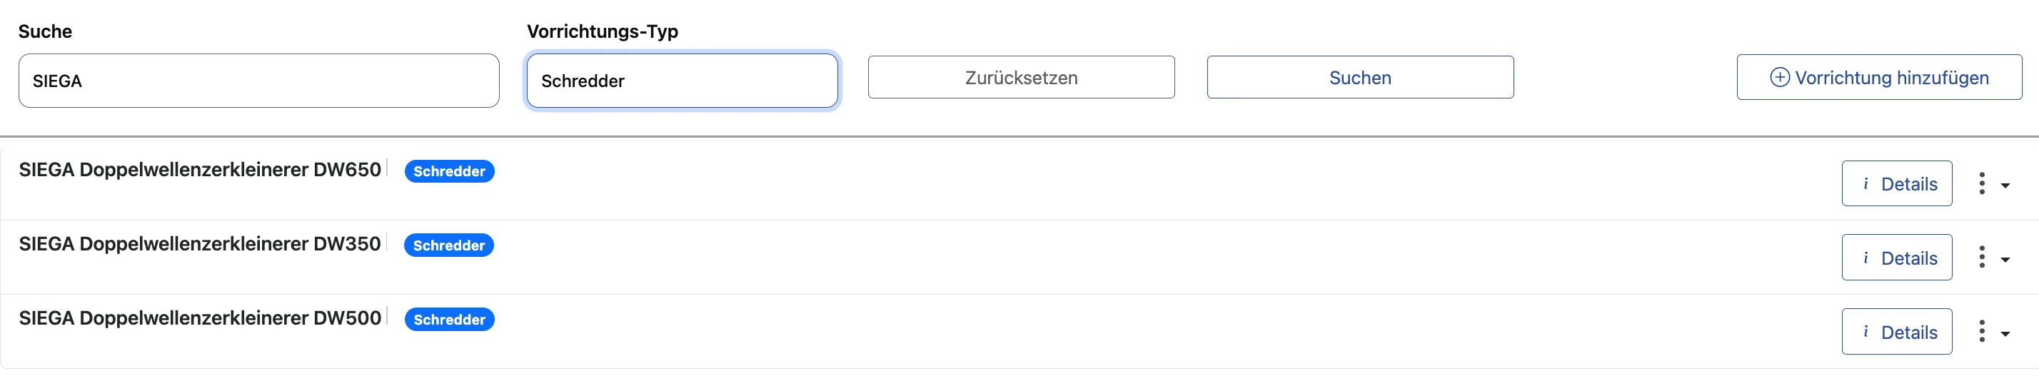Click the plus icon on Vorrichtung hinzufügen
Viewport: 2039px width, 391px height.
(x=1779, y=78)
